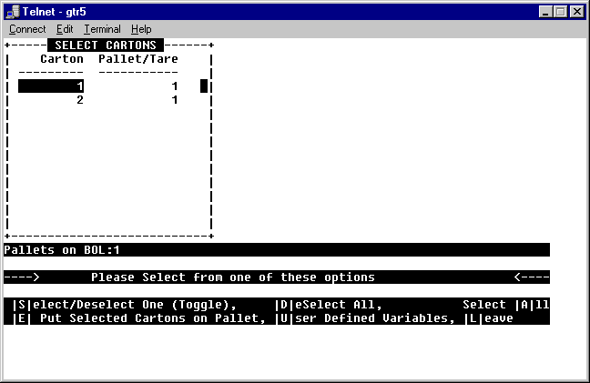Click the SELECT CARTONS title

tap(105, 45)
